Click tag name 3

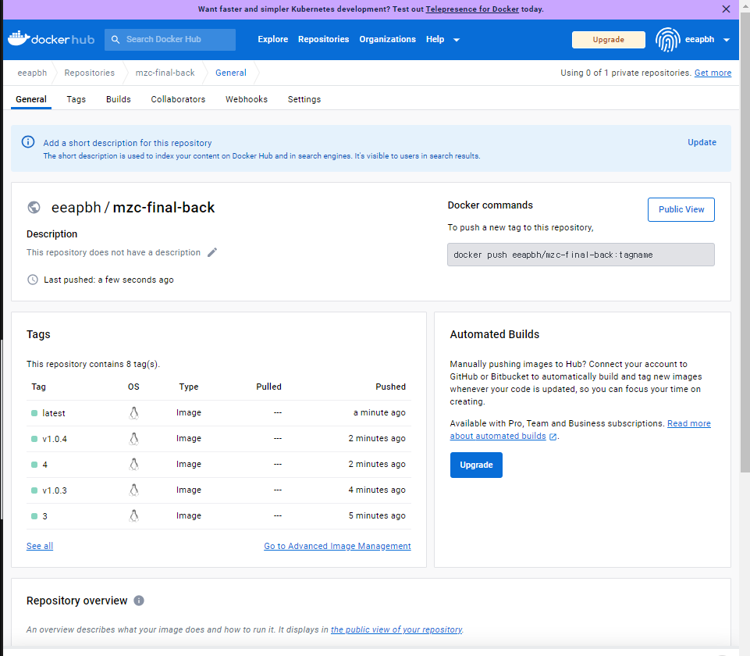tap(45, 516)
